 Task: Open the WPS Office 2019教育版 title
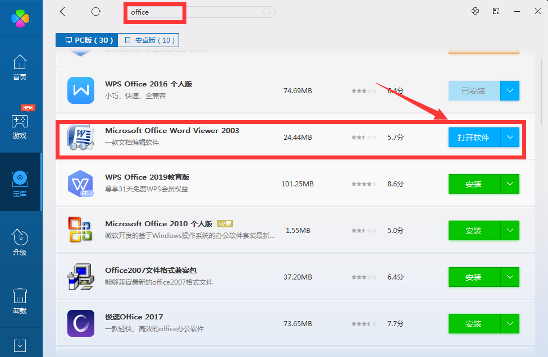[x=147, y=177]
